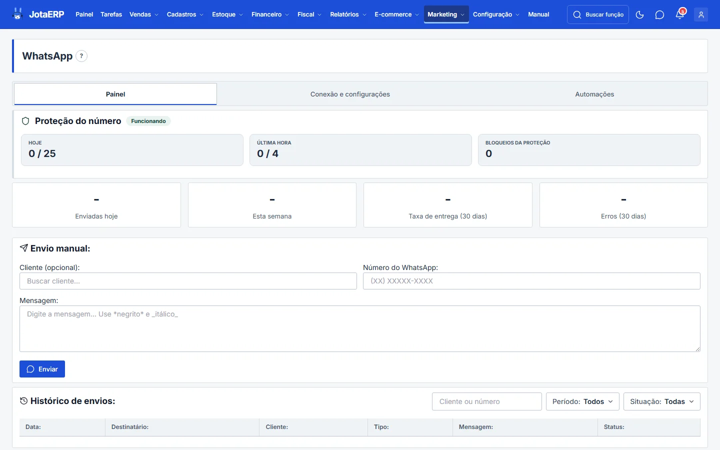
Task: Open notifications bell icon
Action: 679,14
